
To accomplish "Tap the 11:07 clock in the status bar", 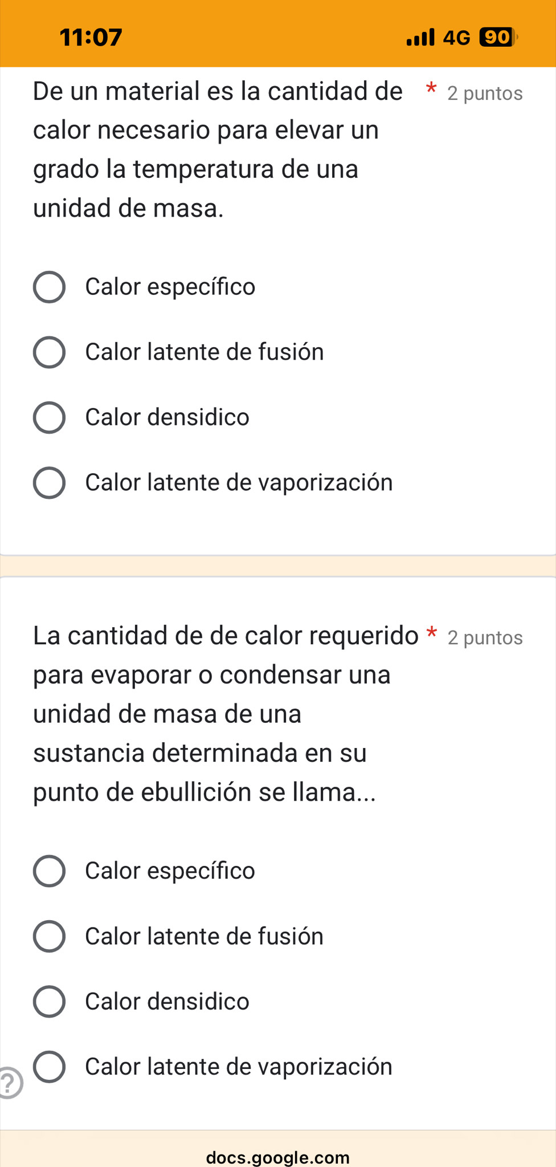I will [x=91, y=38].
